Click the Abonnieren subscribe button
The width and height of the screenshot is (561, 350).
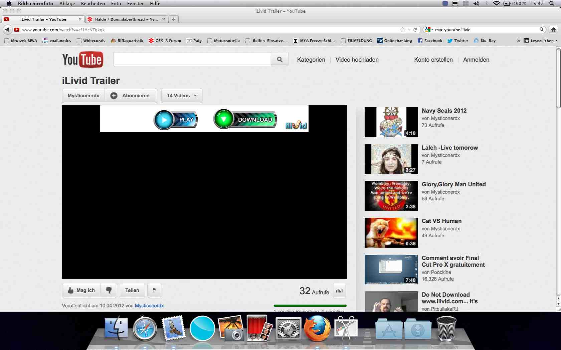[x=131, y=96]
